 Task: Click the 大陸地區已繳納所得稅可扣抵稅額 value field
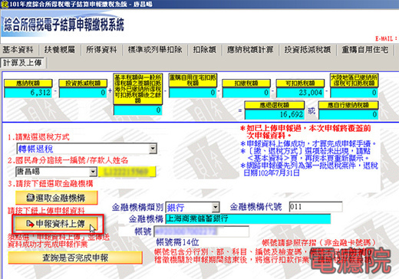pos(354,93)
